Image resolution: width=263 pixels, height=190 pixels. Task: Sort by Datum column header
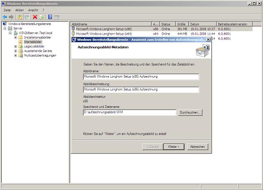203,24
